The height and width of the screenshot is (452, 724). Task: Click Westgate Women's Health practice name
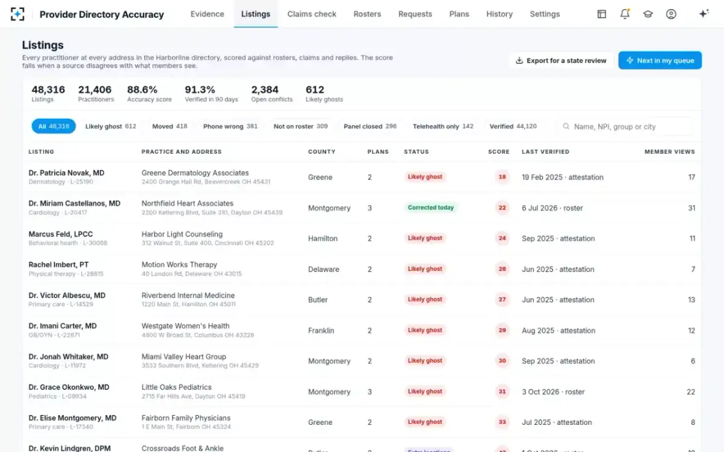(x=185, y=326)
